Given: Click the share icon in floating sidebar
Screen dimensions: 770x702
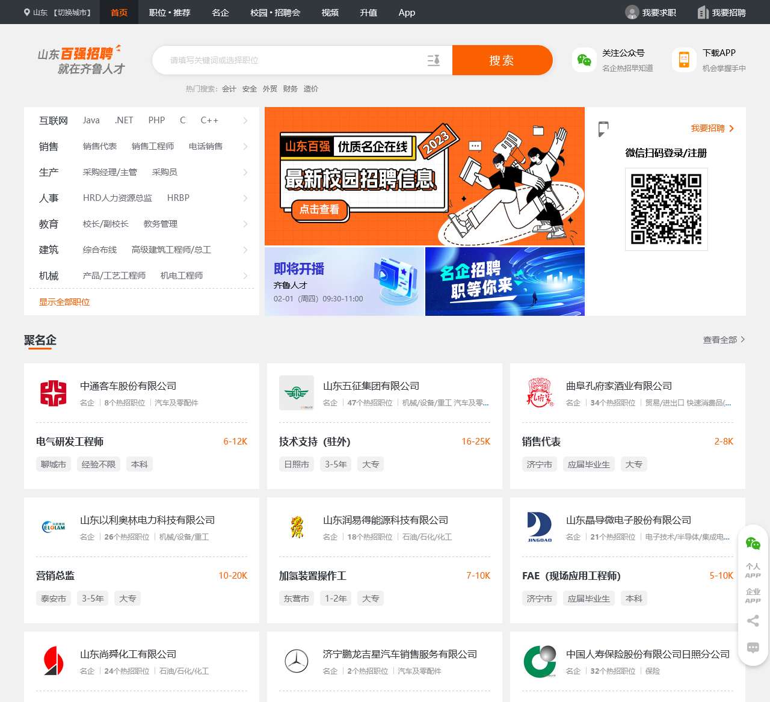Looking at the screenshot, I should pos(753,621).
